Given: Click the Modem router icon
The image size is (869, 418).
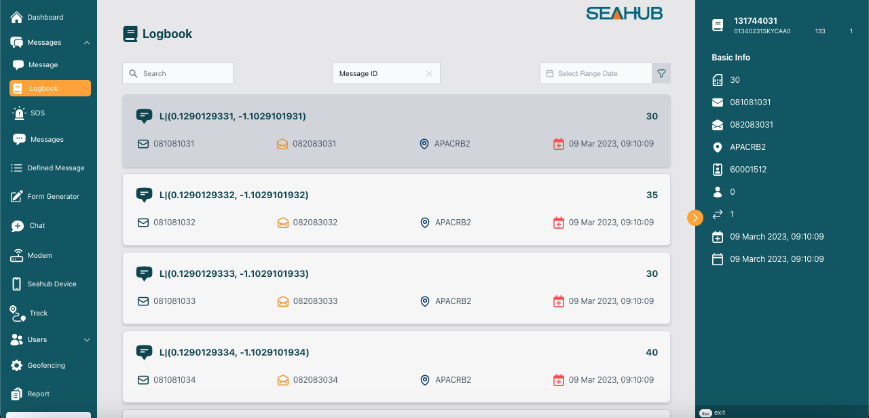Looking at the screenshot, I should (x=17, y=256).
